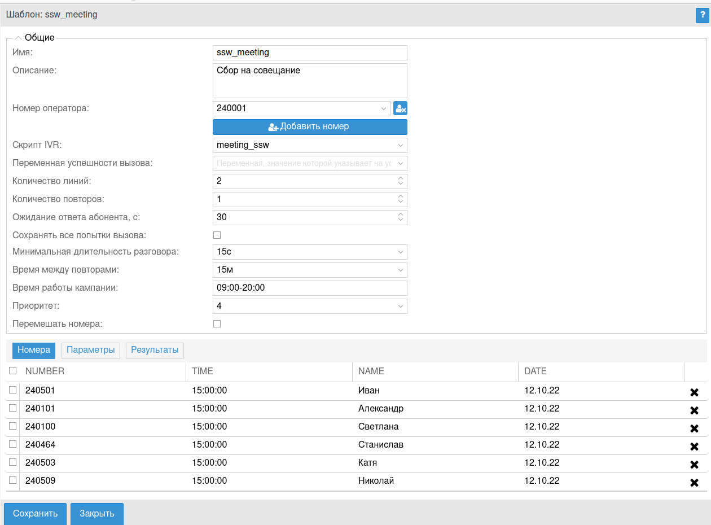This screenshot has height=525, width=711.
Task: Delete row for Александр
Action: click(694, 410)
